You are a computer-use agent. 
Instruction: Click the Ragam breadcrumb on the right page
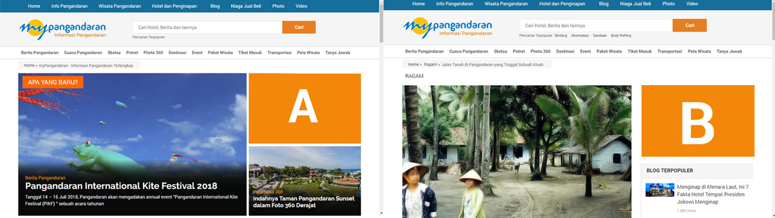click(430, 65)
